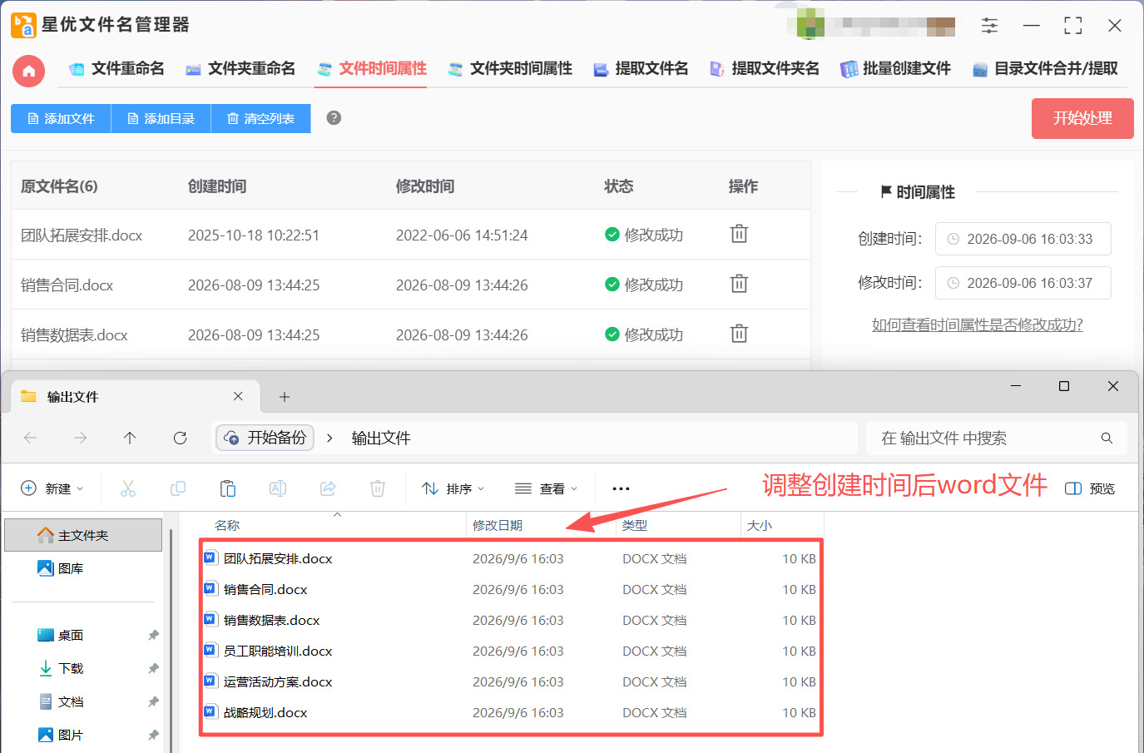The width and height of the screenshot is (1144, 753).
Task: Click the Delete trash icon in Explorer toolbar
Action: coord(378,488)
